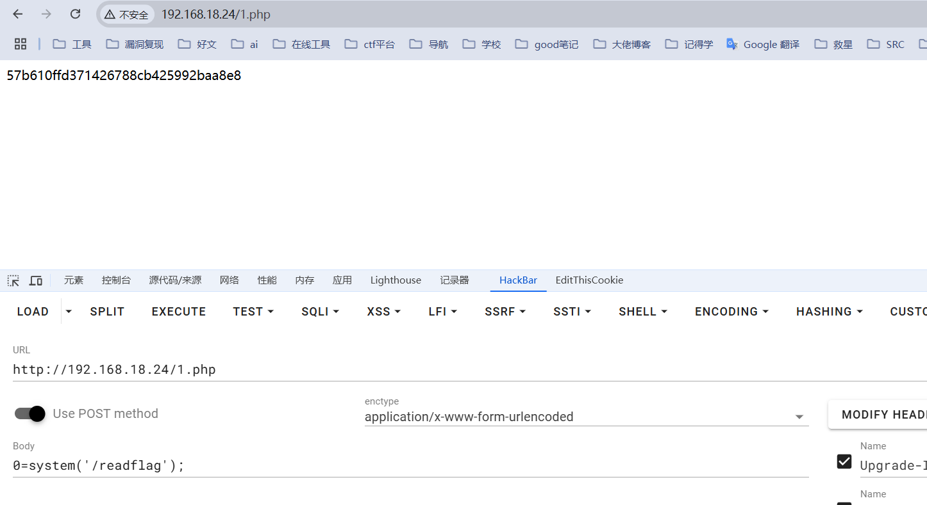Open the Google 翻译 bookmark
The width and height of the screenshot is (927, 505).
click(x=763, y=44)
